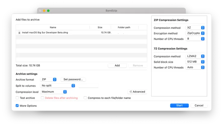Sort the list by Name column
Screen dimensions: 223x126
click(x=53, y=27)
